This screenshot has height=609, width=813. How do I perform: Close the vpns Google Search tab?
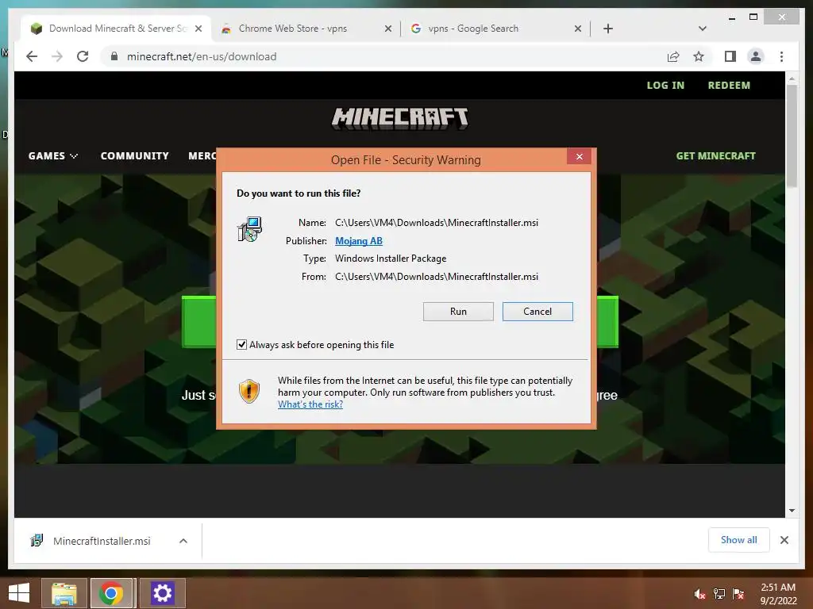tap(578, 29)
